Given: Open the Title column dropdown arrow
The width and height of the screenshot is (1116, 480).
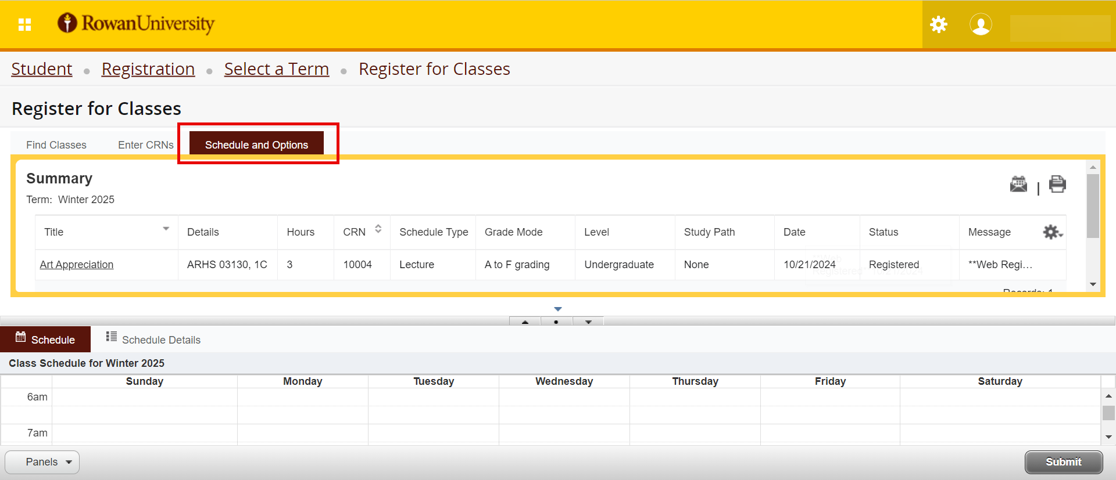Looking at the screenshot, I should point(166,229).
